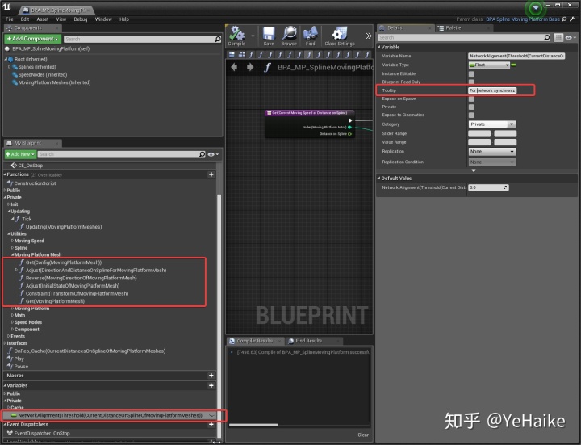Open Find in blueprint

[x=311, y=36]
